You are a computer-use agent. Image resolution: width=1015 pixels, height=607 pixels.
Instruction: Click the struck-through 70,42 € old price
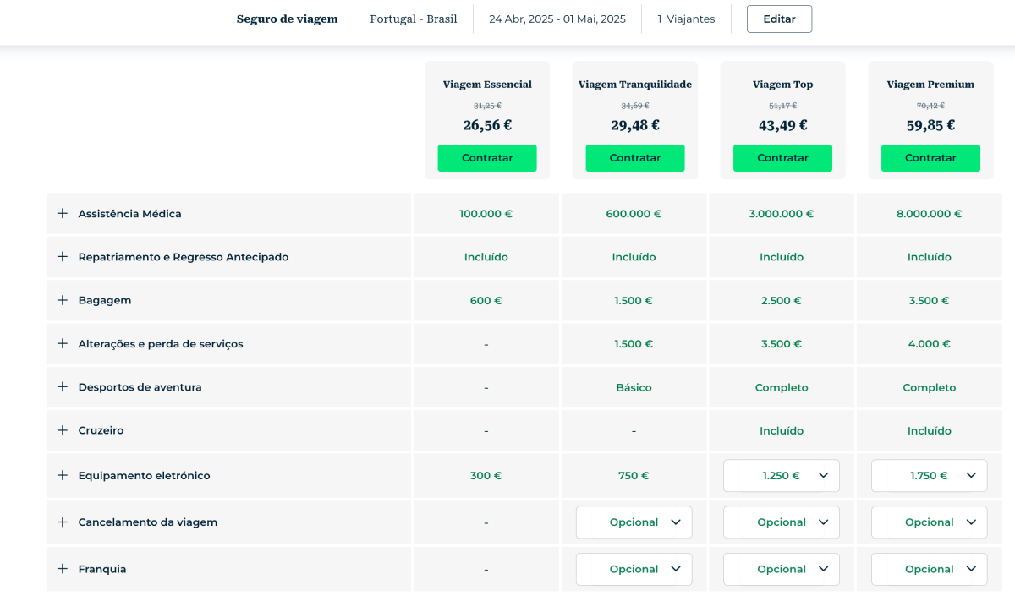pyautogui.click(x=930, y=106)
